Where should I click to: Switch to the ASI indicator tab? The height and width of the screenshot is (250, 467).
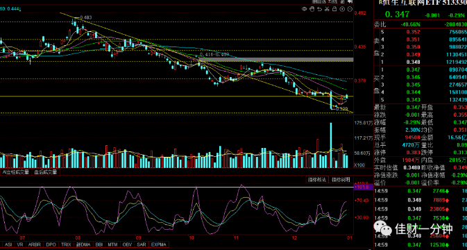(8, 244)
